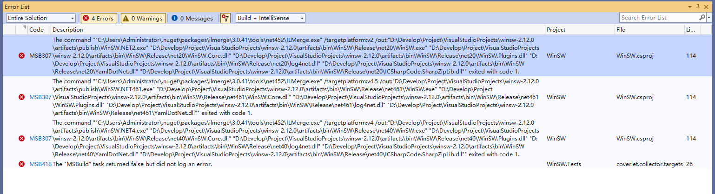The height and width of the screenshot is (194, 715).
Task: Open the MSB418 error code link
Action: tap(40, 164)
